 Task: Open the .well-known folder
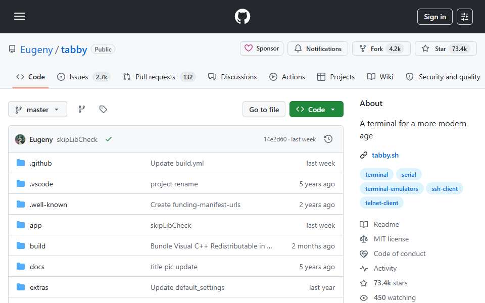pos(48,205)
